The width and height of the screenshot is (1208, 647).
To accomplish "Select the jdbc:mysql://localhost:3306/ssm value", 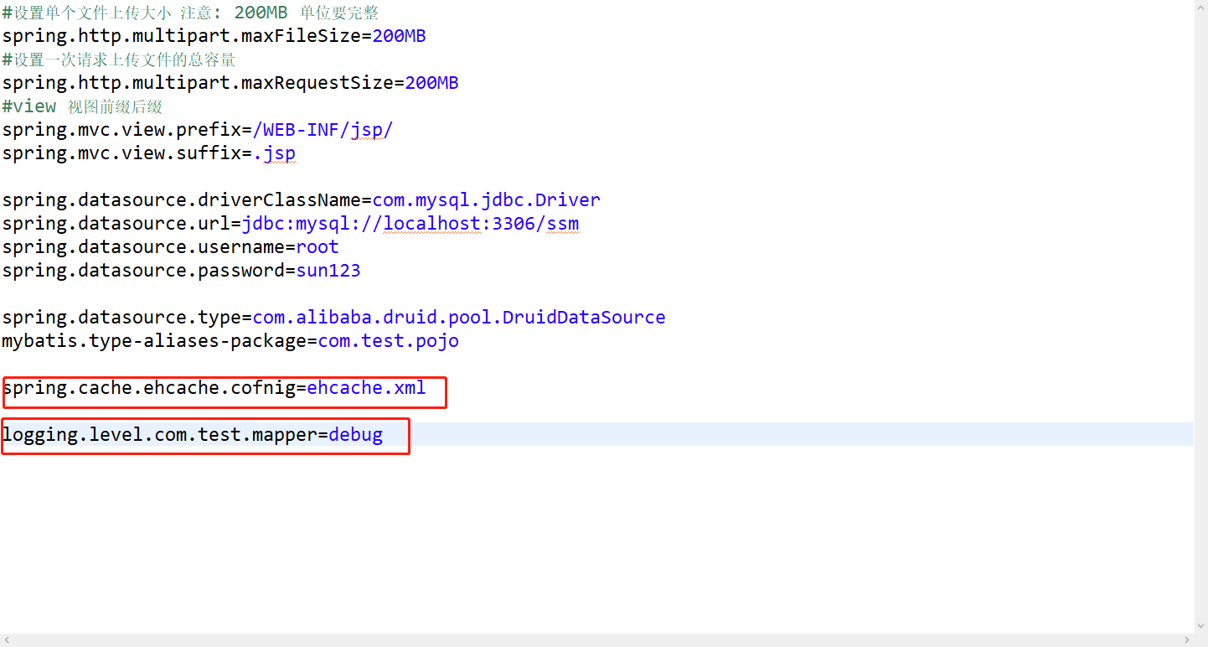I will [x=410, y=224].
